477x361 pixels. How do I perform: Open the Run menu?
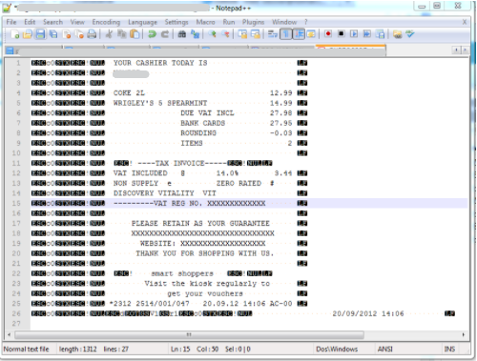pos(229,22)
